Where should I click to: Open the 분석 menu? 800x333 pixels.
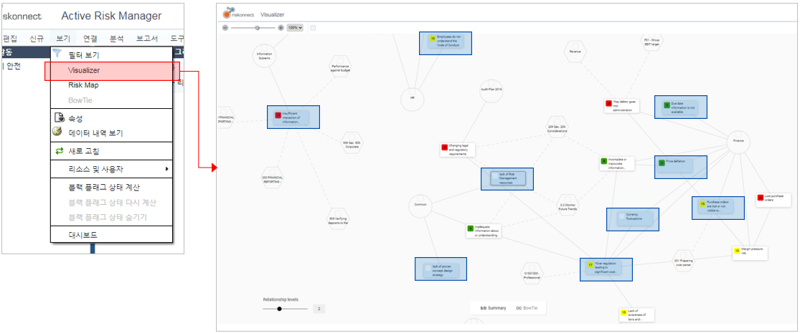tap(117, 38)
